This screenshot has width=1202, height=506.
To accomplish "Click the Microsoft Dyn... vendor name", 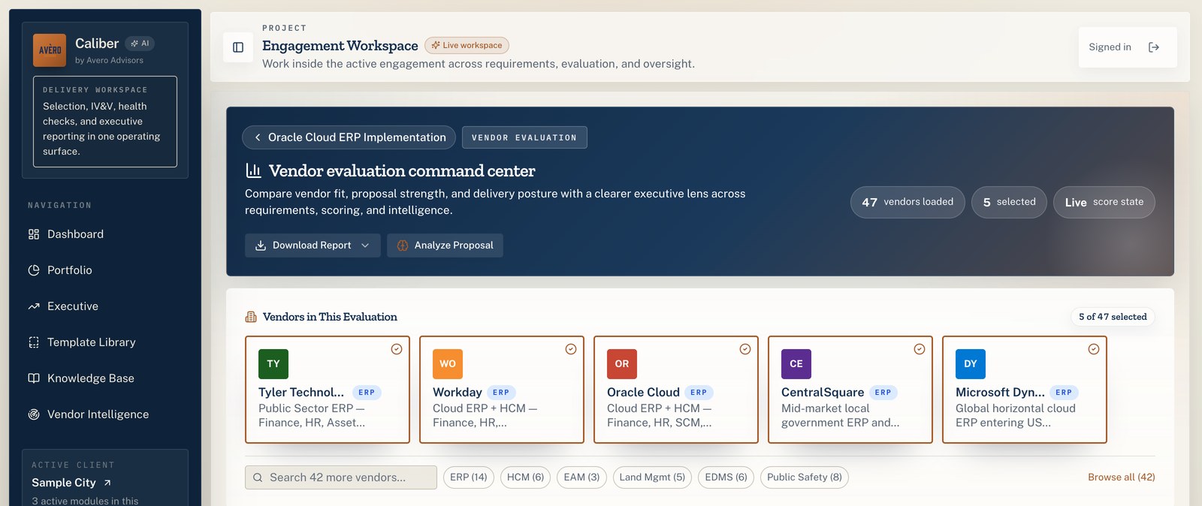I will point(1000,393).
